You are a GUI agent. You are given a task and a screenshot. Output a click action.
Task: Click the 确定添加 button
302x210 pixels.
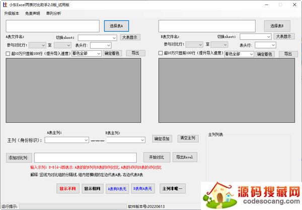tap(162, 139)
